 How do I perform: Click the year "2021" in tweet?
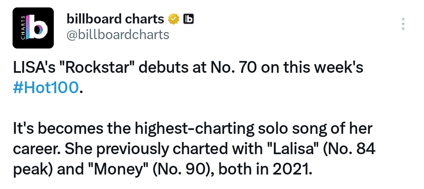tap(291, 169)
